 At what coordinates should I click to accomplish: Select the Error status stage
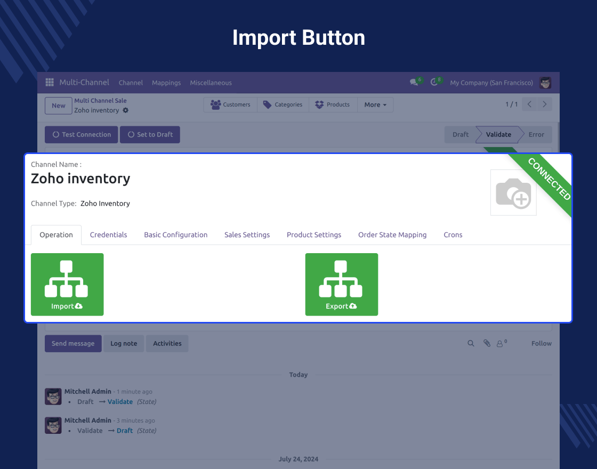[x=536, y=134]
